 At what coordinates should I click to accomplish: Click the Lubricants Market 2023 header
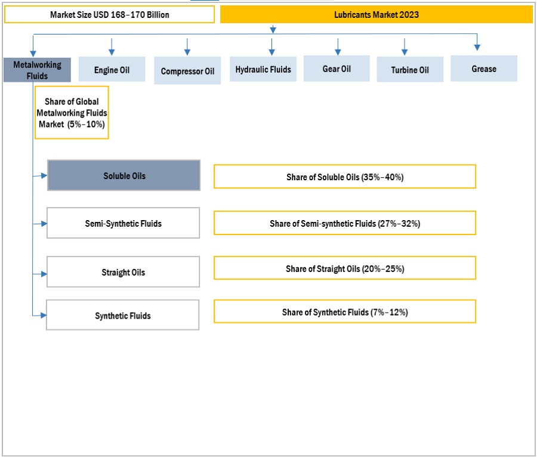(376, 14)
